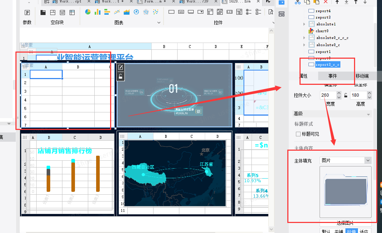This screenshot has height=233, width=382.
Task: Switch to the 事件 tab
Action: [x=332, y=76]
